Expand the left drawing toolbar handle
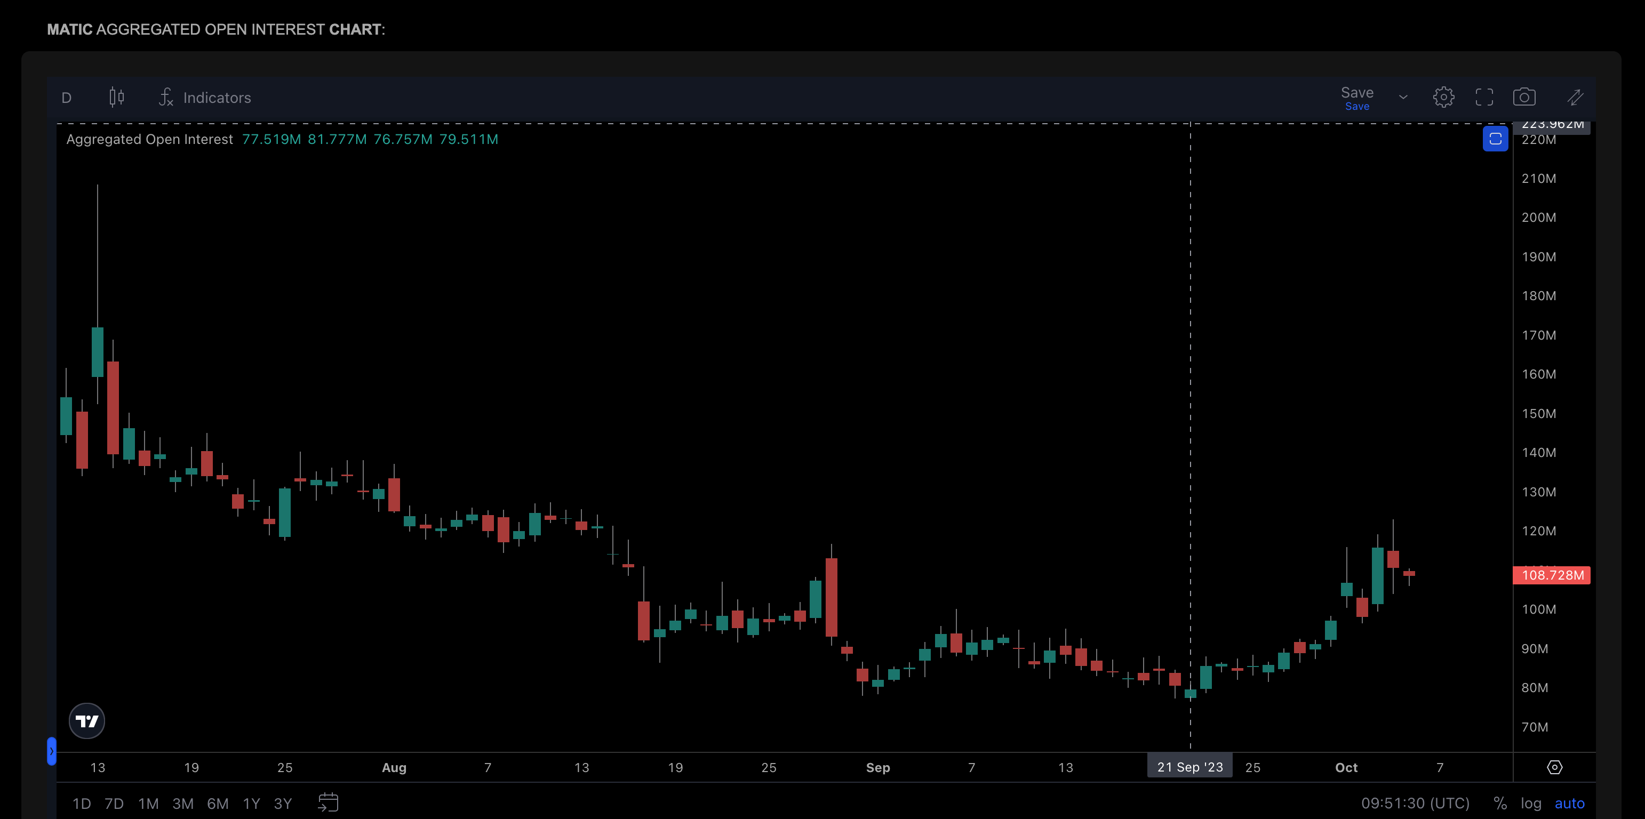 [x=52, y=751]
